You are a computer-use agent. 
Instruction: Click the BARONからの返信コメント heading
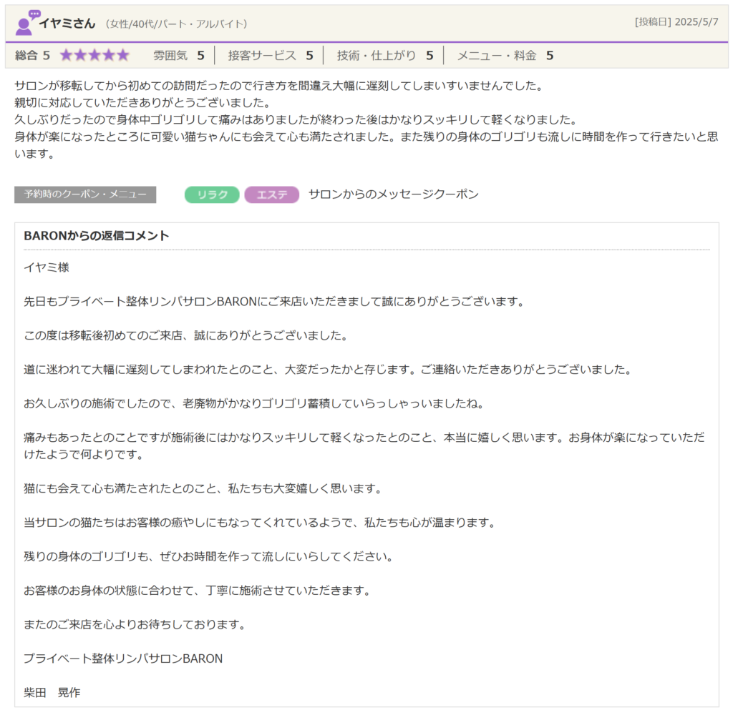click(97, 236)
